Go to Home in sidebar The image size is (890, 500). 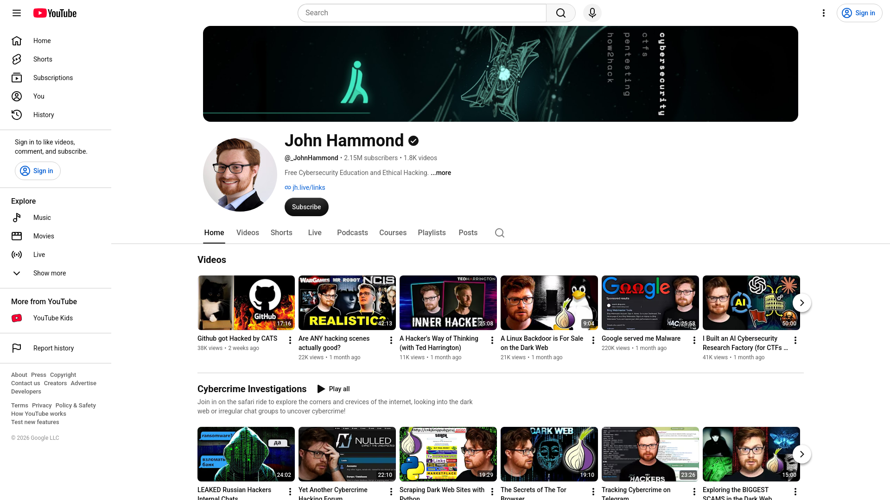(56, 41)
